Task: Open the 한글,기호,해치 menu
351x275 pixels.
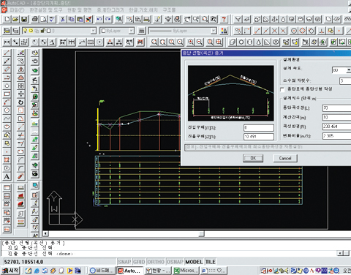Action: pos(143,10)
